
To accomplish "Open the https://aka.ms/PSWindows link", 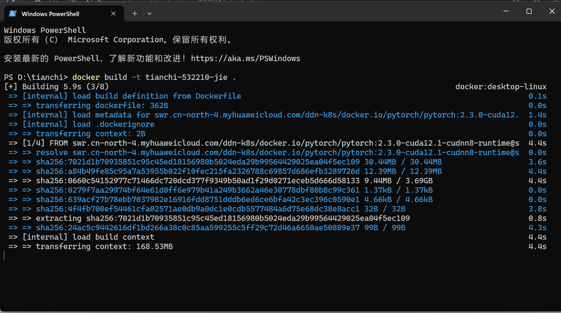I will tap(245, 58).
